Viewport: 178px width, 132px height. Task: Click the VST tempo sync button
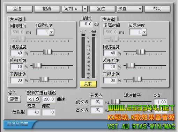(x=34, y=99)
